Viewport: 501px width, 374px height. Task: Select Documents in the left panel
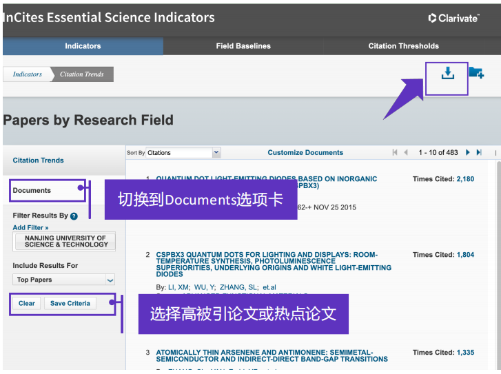[32, 190]
